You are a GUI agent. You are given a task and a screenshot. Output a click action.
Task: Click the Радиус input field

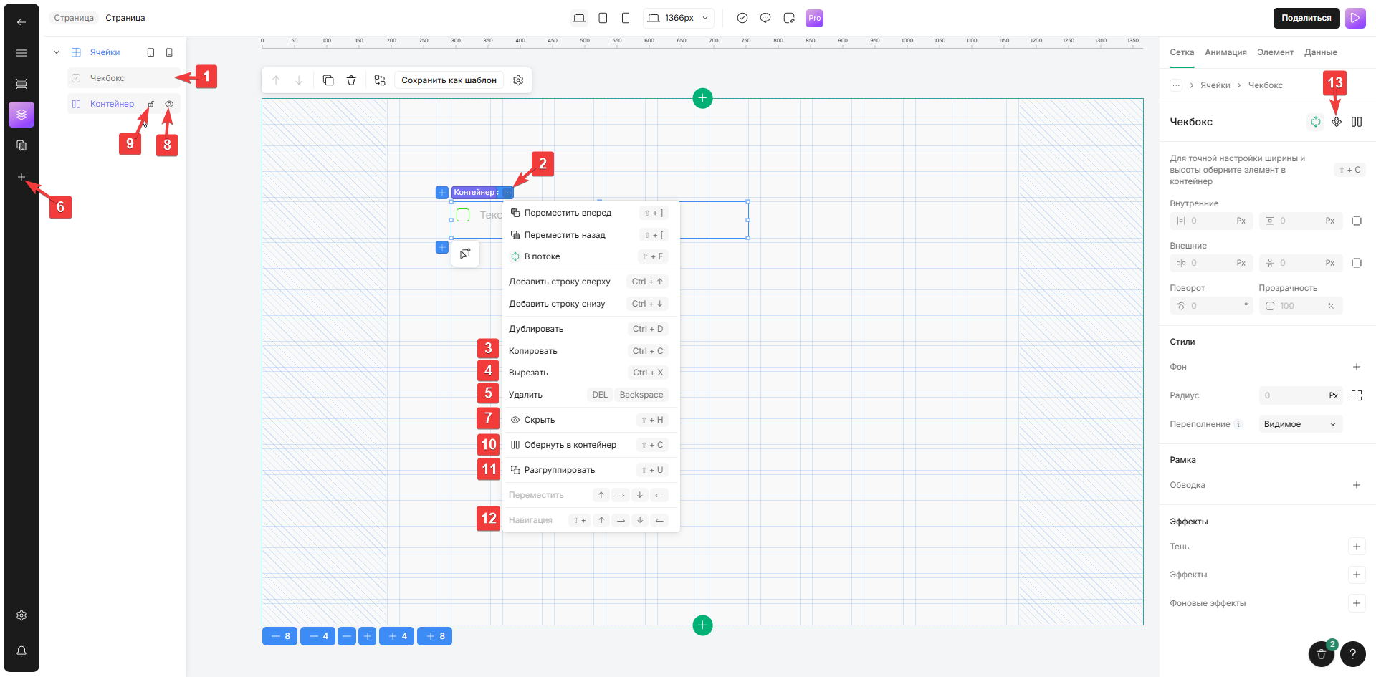[1294, 395]
